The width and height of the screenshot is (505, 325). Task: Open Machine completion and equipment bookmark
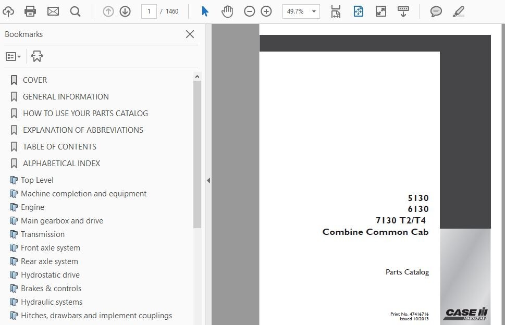click(x=83, y=194)
